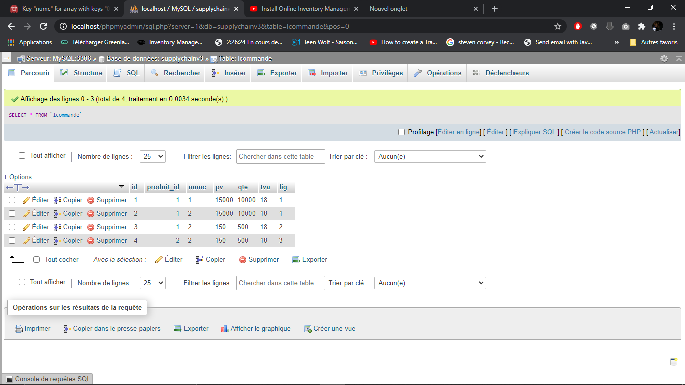
Task: Open the Extensions puzzle icon in Chrome
Action: pos(641,26)
